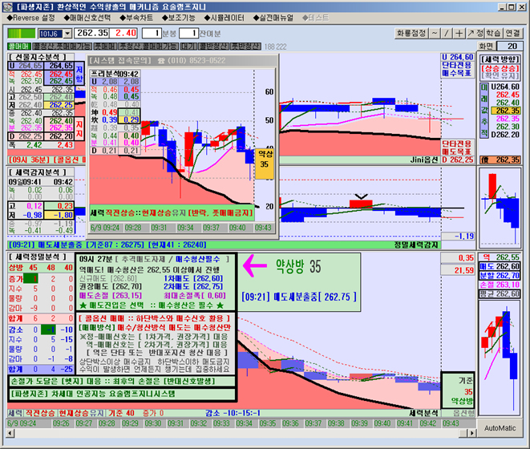Viewport: 530px width, 449px height.
Task: Click the wave (~) tool button
Action: tap(435, 33)
